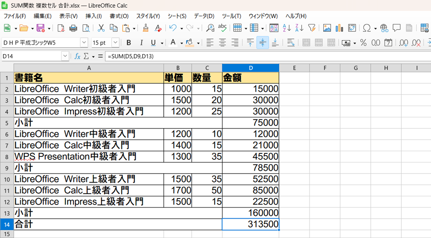Image resolution: width=431 pixels, height=238 pixels.
Task: Clear direct formatting
Action: point(158,28)
